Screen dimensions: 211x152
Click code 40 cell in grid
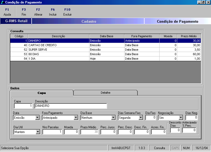point(19,45)
